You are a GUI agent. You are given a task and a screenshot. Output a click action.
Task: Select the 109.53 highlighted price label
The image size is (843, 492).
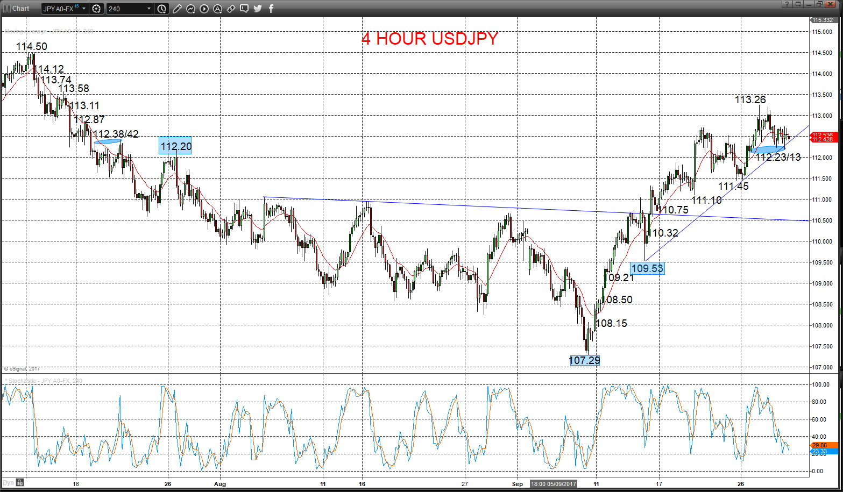point(647,268)
